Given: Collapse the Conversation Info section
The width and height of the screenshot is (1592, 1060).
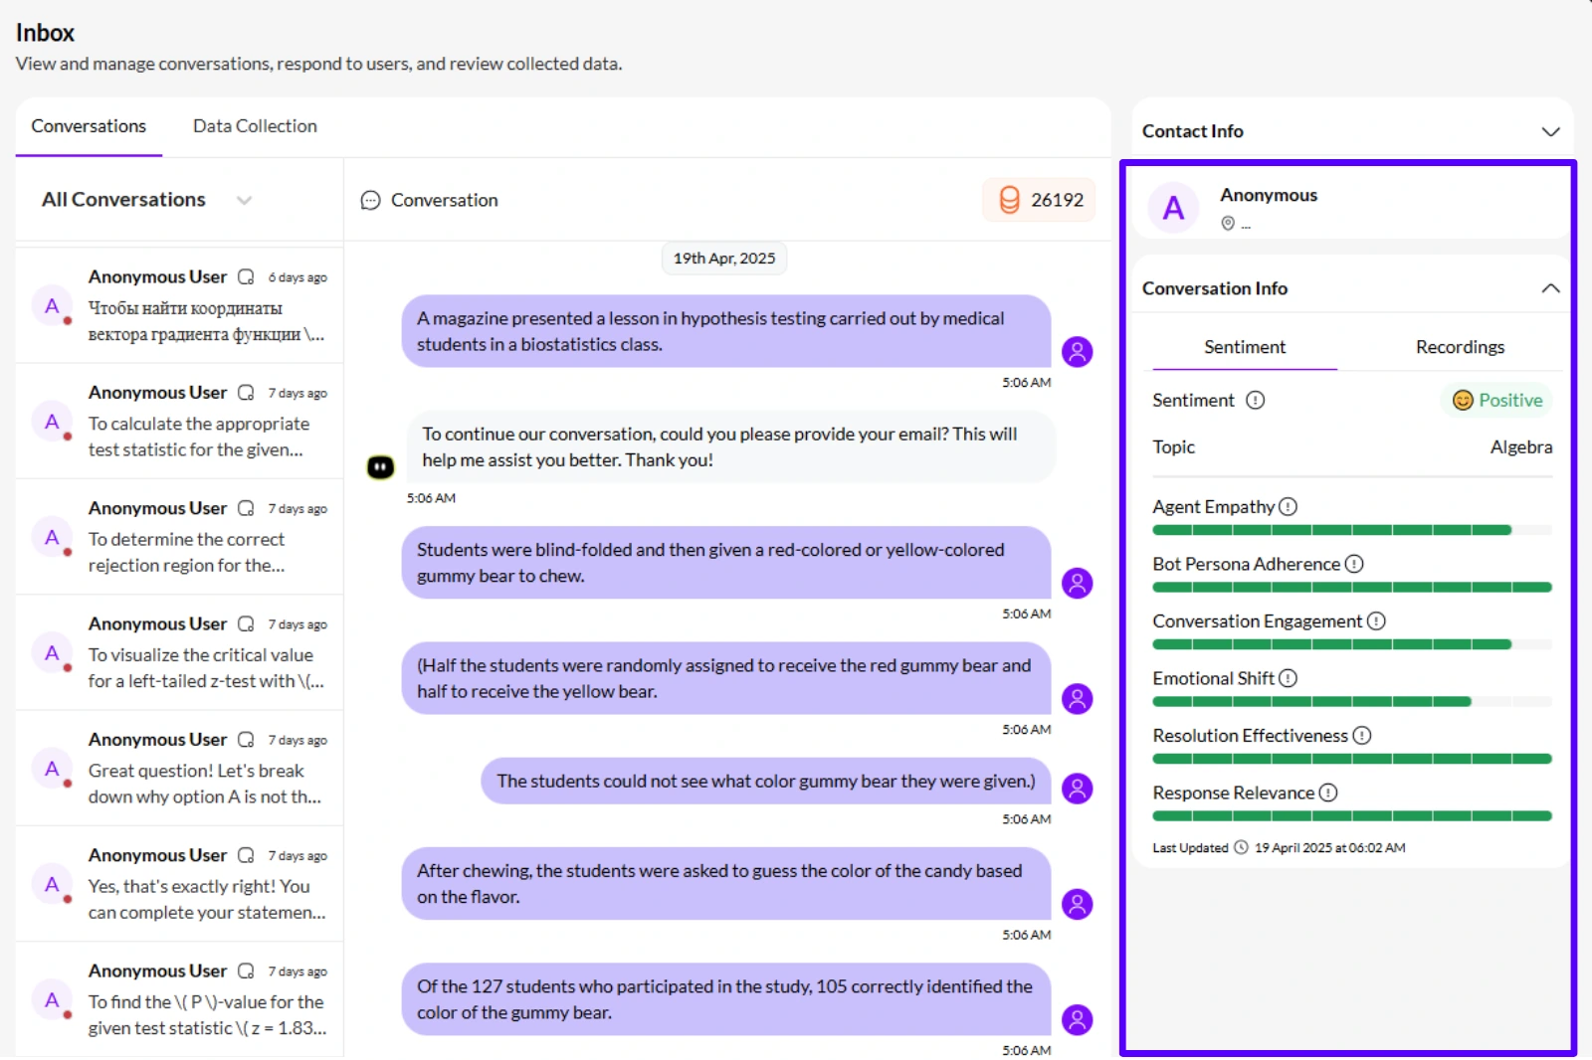Looking at the screenshot, I should 1549,288.
